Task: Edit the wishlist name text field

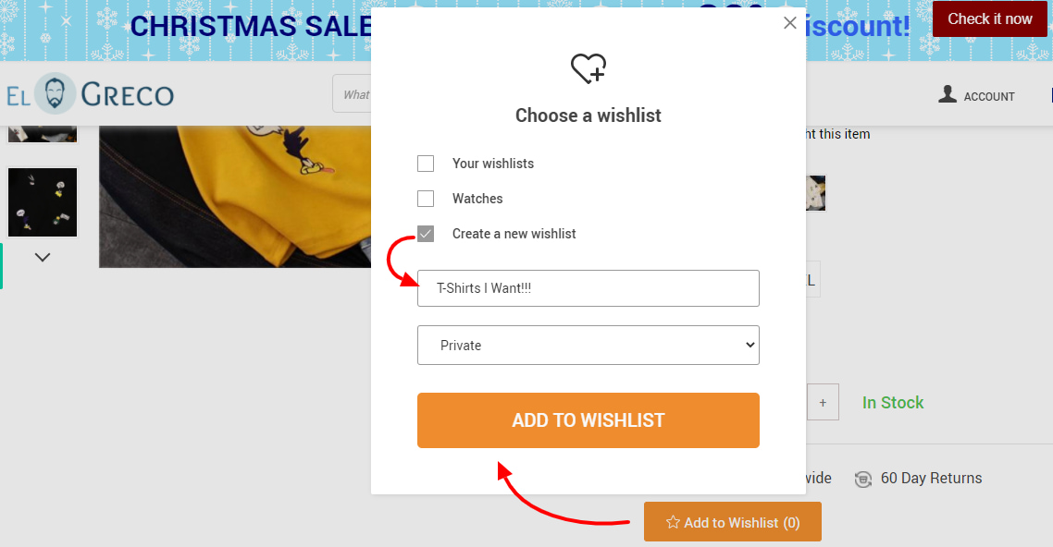Action: click(588, 288)
